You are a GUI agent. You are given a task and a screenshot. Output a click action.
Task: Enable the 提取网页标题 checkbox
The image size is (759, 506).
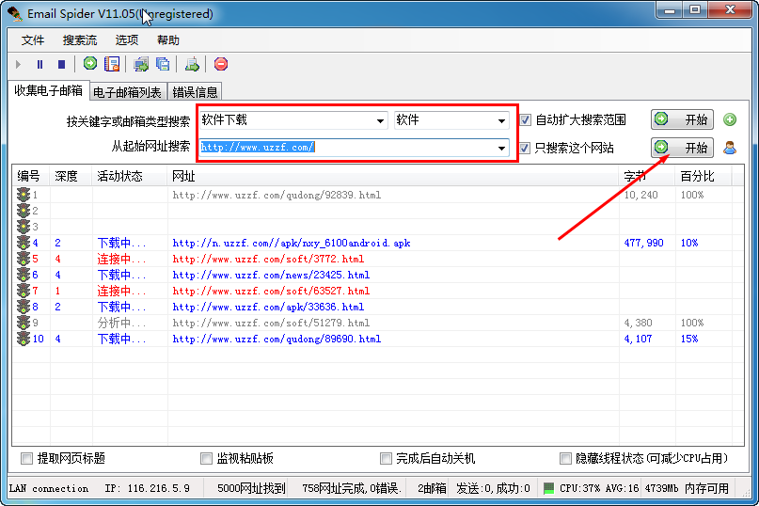click(x=26, y=458)
